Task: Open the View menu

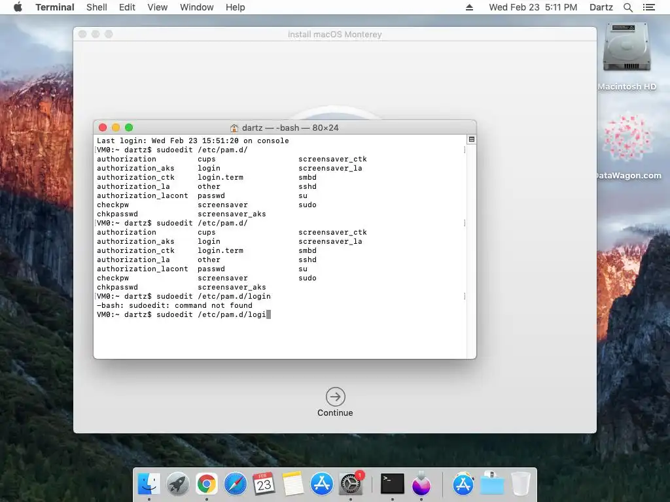Action: (x=157, y=7)
